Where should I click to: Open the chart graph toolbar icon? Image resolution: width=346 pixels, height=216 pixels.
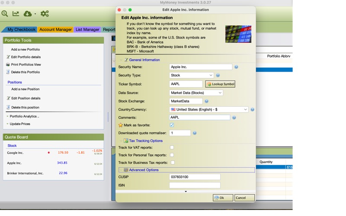16,14
